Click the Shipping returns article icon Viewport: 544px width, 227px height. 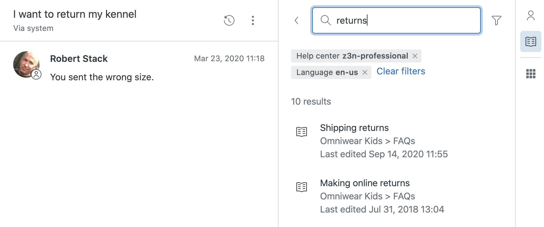(x=302, y=132)
